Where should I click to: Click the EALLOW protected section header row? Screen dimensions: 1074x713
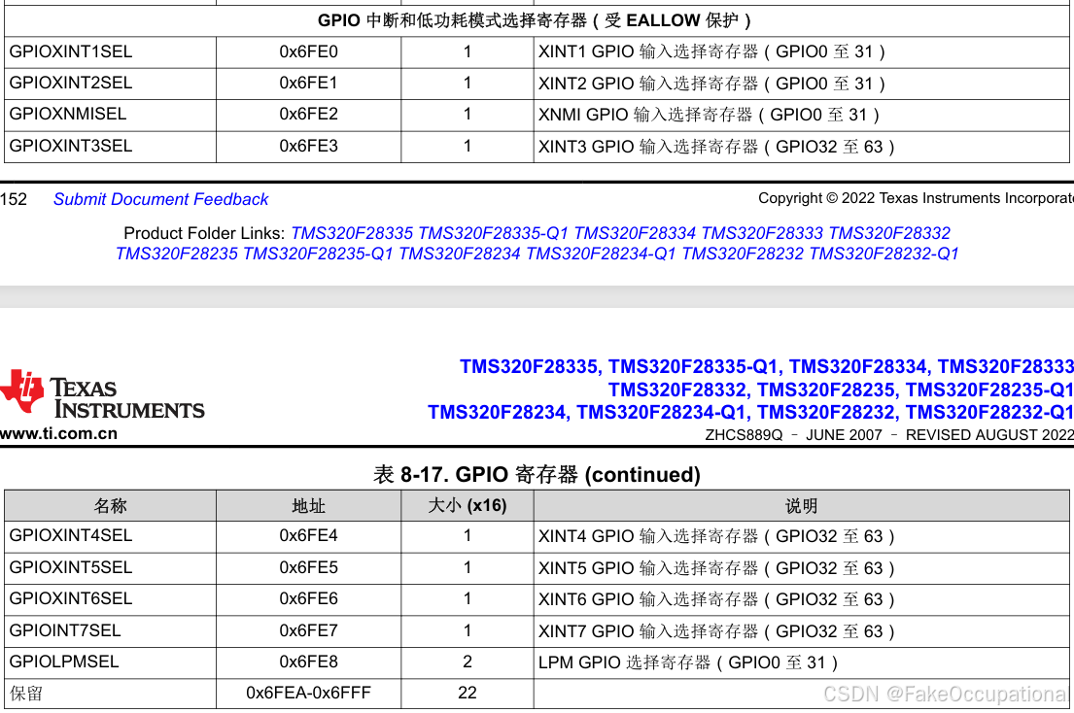pyautogui.click(x=537, y=20)
